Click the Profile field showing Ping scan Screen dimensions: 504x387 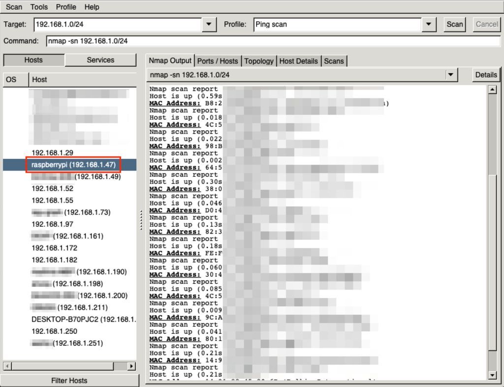tap(337, 25)
